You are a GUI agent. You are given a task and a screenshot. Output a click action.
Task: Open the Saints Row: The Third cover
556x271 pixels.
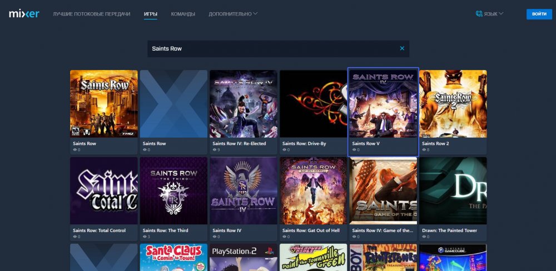[173, 190]
